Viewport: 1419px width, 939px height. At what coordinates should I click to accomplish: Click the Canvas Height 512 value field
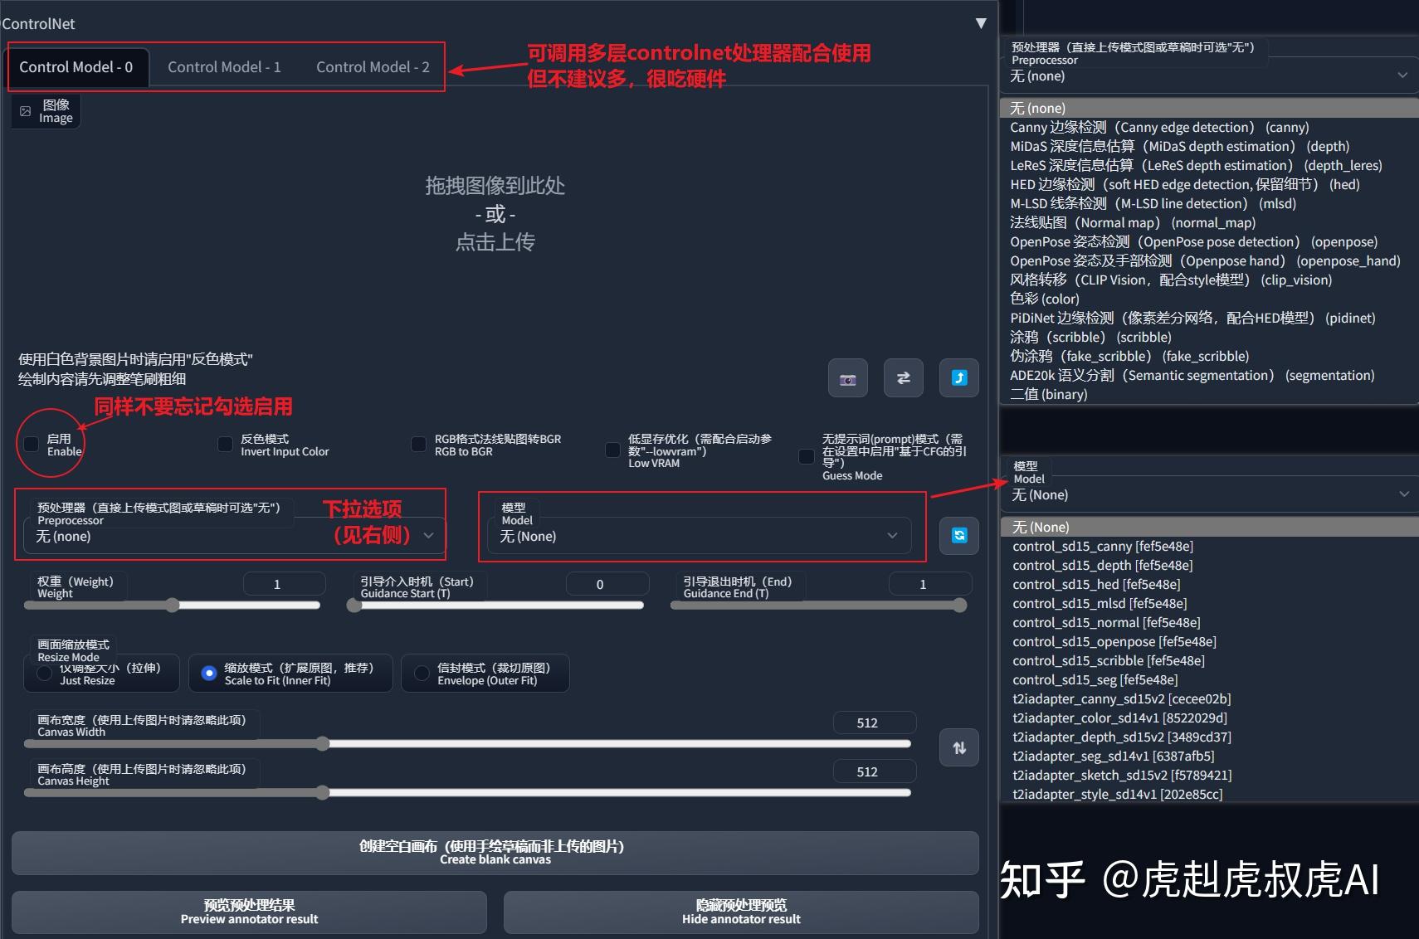point(875,771)
